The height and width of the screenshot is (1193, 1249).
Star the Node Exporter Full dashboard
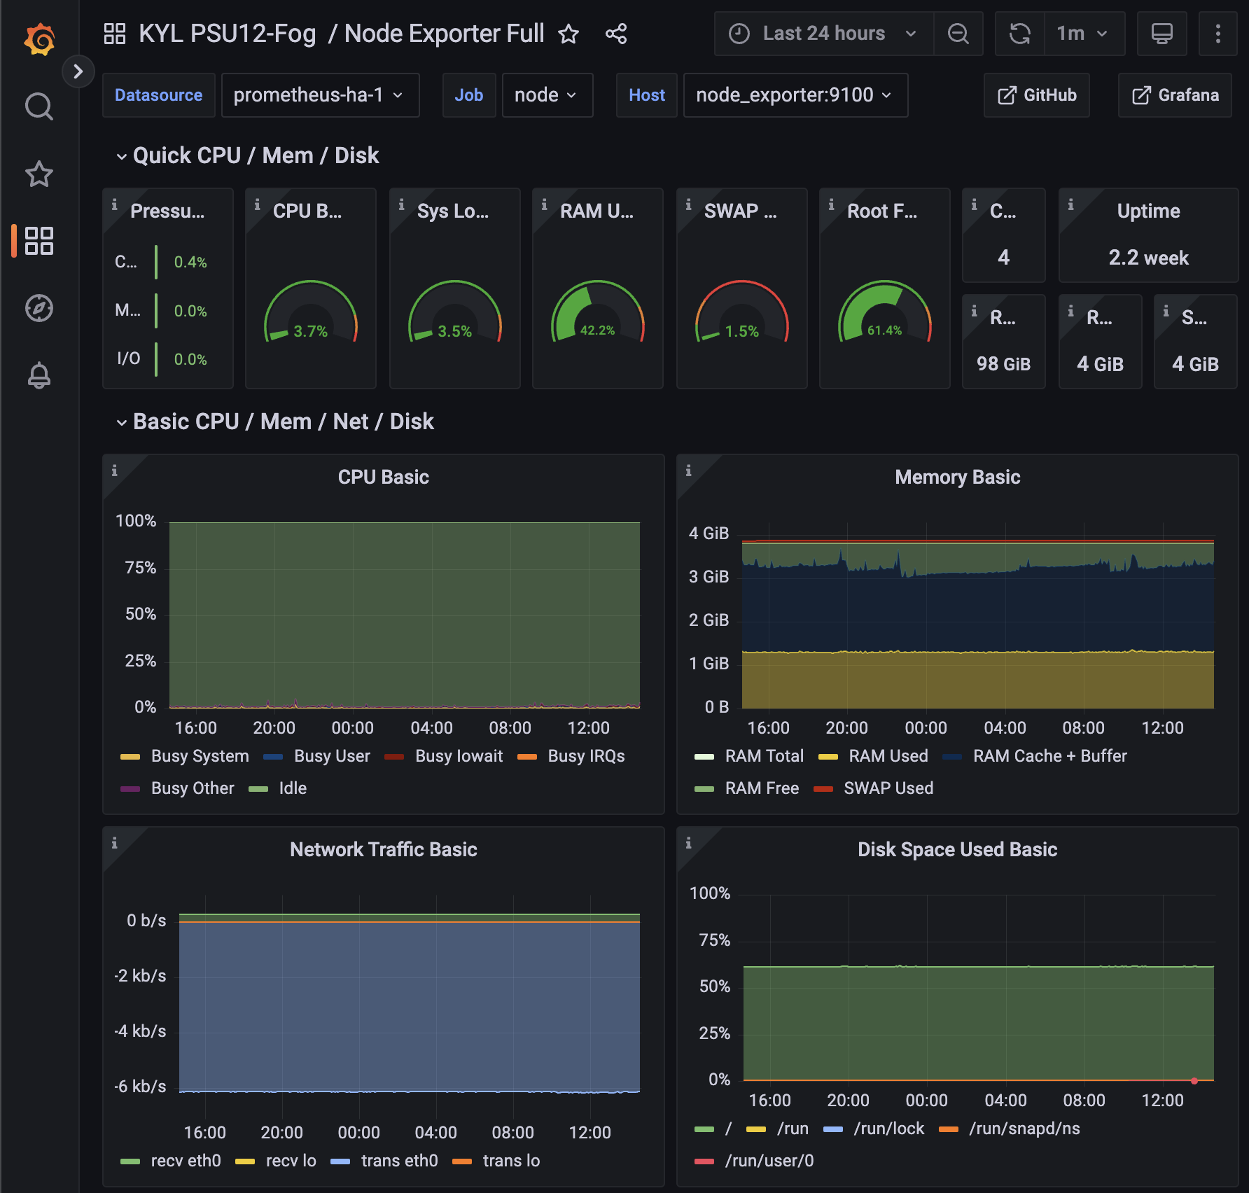point(569,34)
